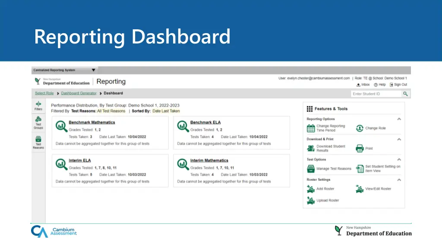
Task: Open the Filters sidebar panel
Action: 38,106
